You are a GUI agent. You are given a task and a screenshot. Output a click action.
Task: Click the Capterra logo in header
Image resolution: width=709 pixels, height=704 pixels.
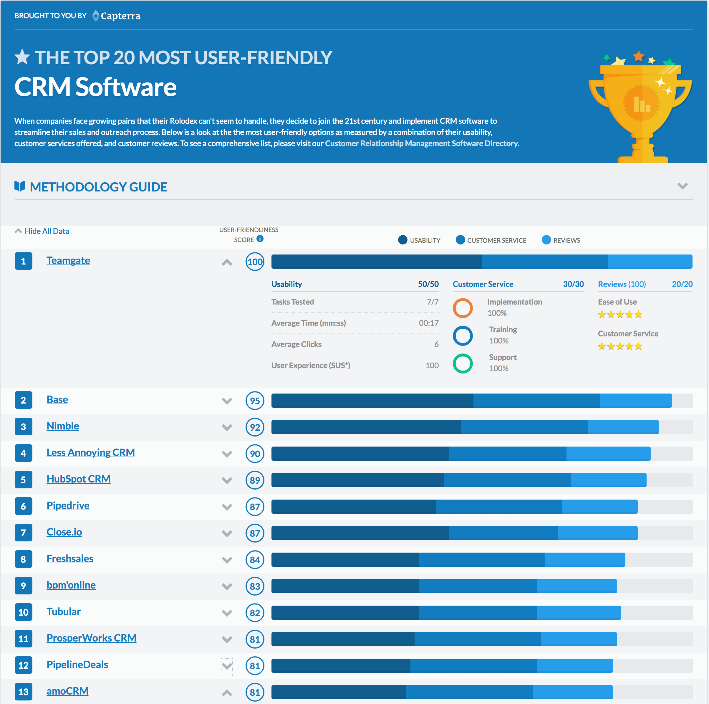point(116,16)
